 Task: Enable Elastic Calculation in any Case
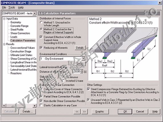tap(41, 105)
